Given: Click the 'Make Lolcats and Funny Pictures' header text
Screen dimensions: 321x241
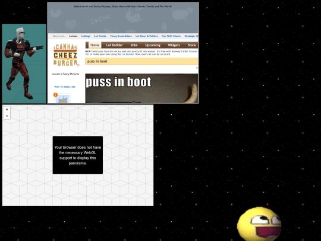Looking at the screenshot, I should point(122,7).
